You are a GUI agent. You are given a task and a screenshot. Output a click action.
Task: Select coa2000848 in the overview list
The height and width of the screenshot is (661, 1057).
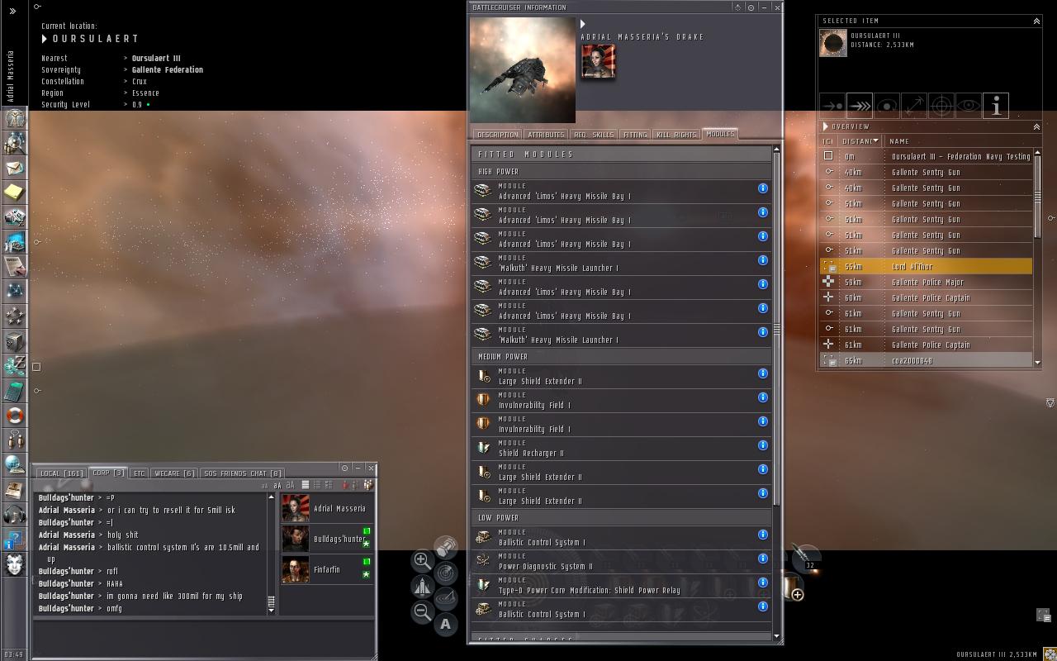tap(926, 361)
